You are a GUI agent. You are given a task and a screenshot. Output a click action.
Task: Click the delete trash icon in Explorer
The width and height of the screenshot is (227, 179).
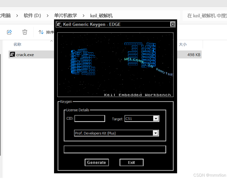tap(25, 32)
